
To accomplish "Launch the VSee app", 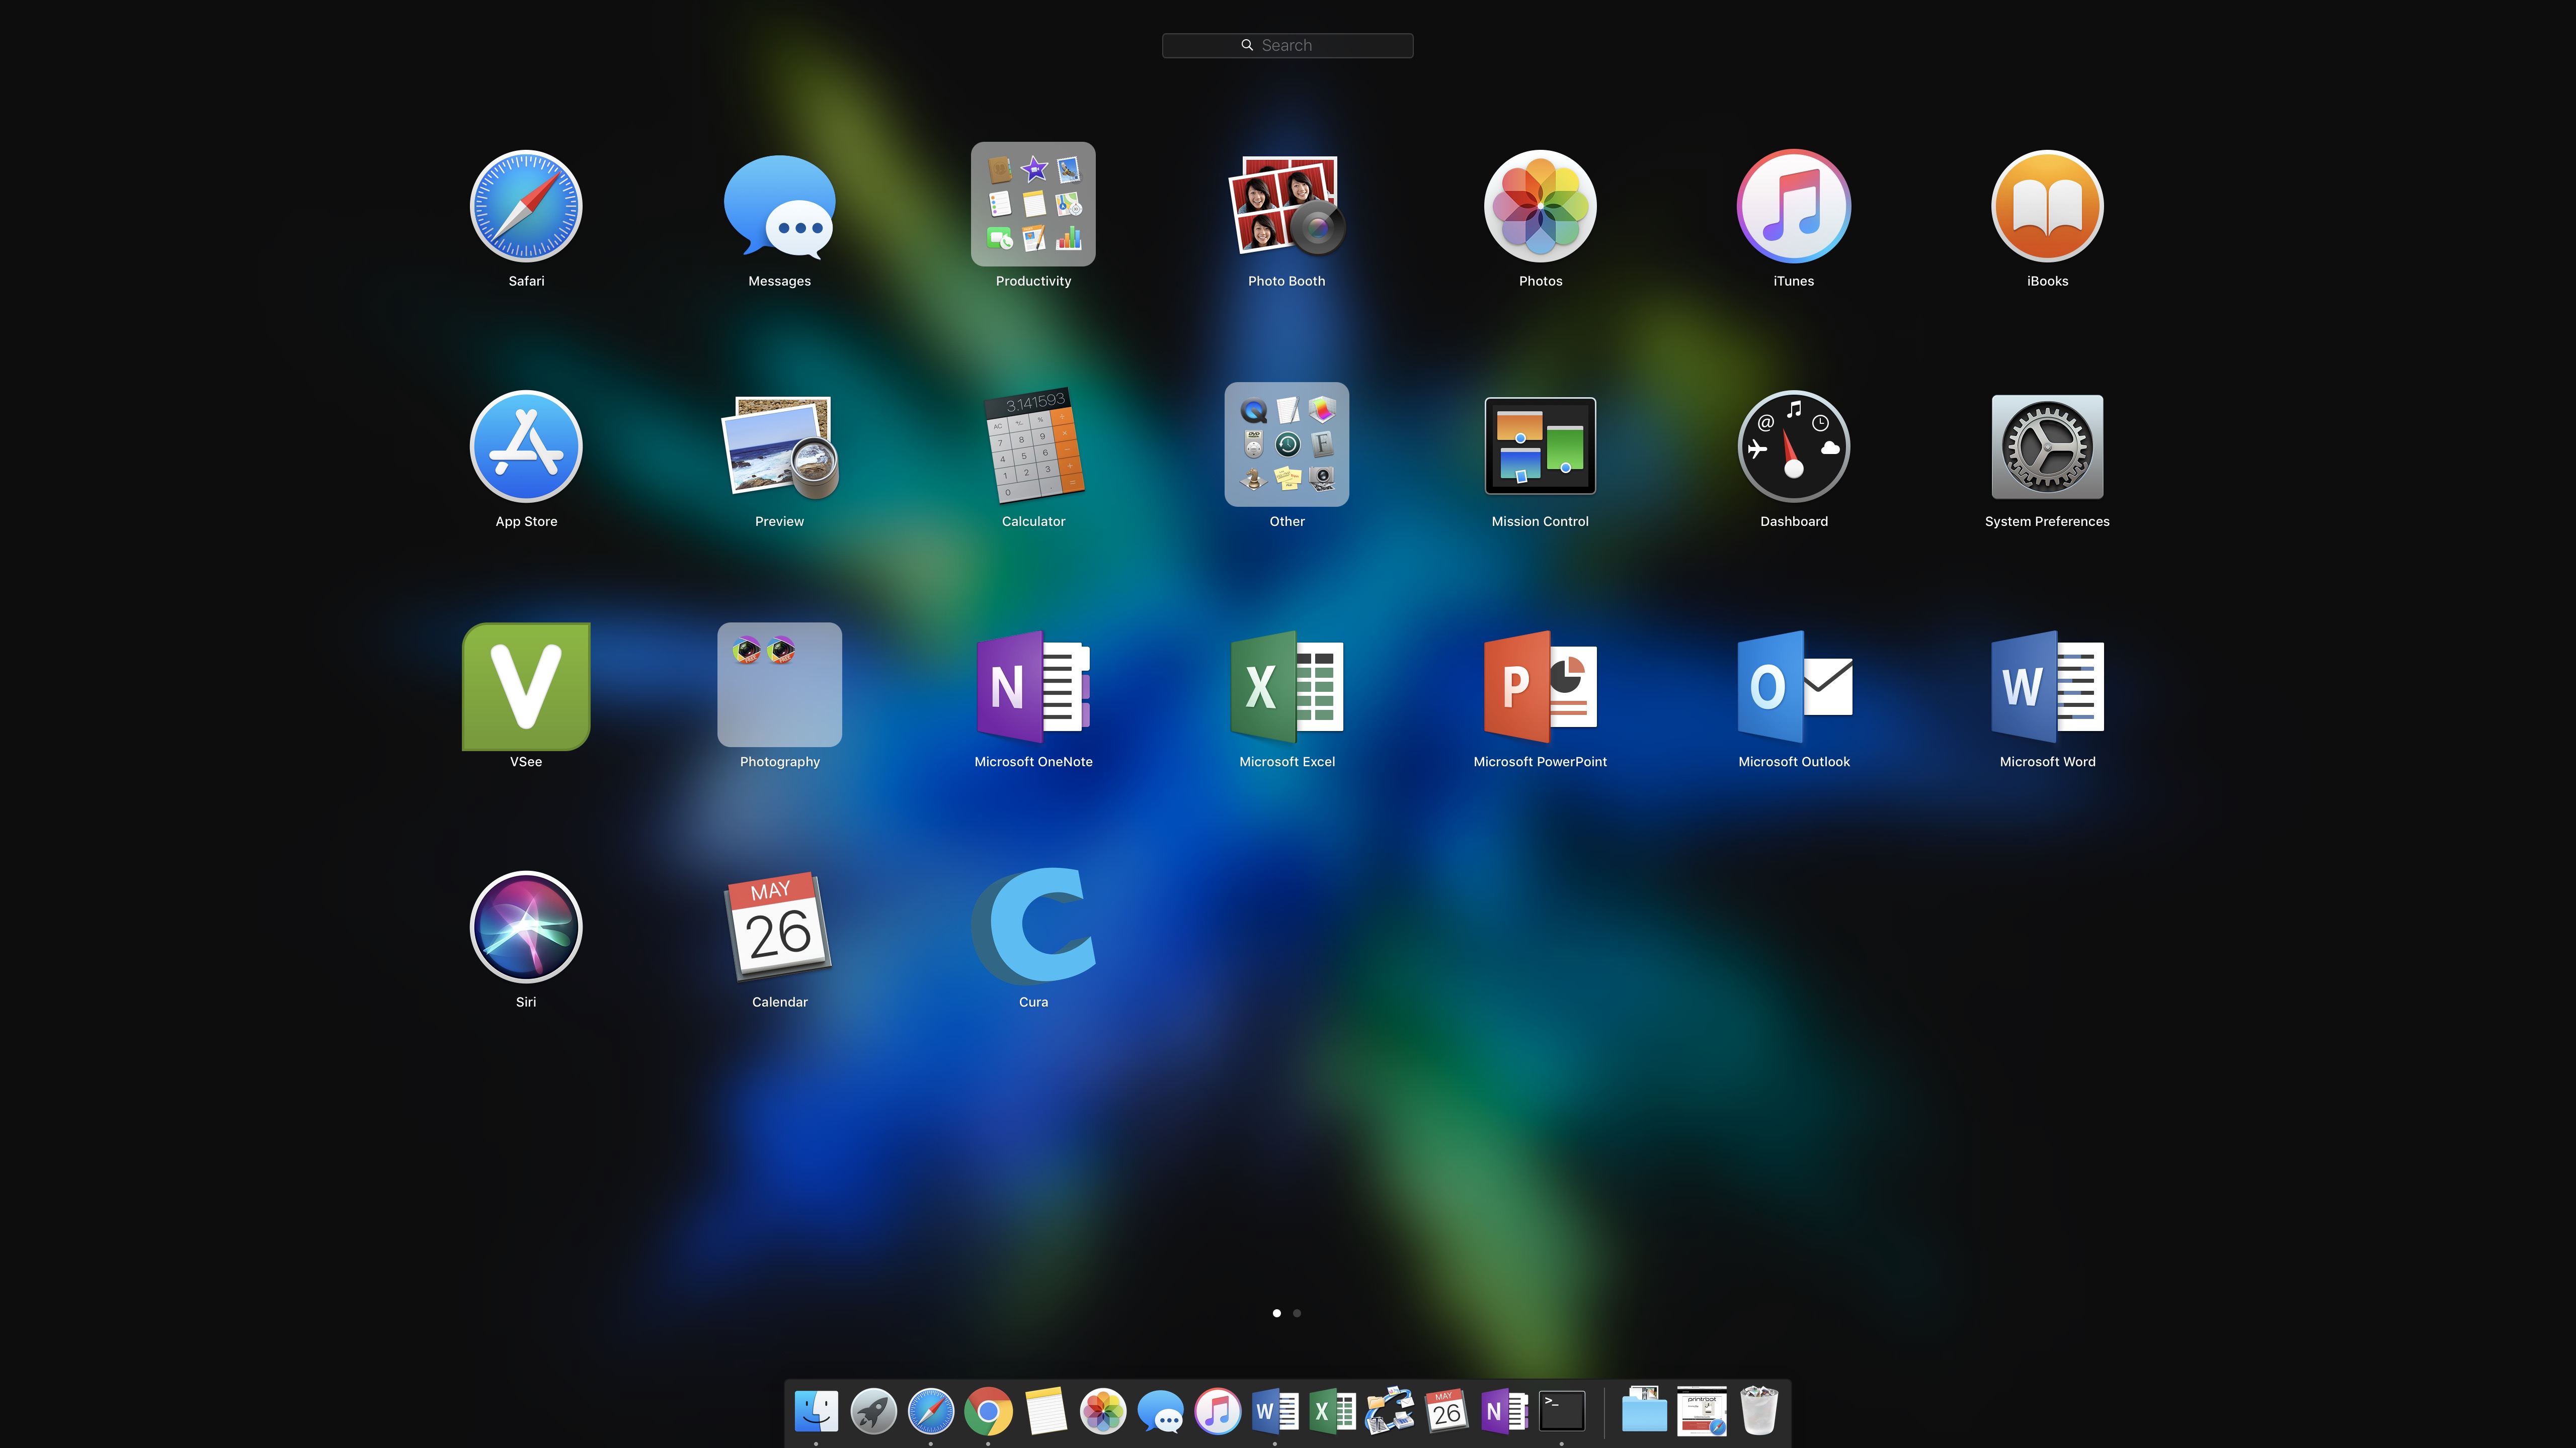I will pyautogui.click(x=526, y=685).
